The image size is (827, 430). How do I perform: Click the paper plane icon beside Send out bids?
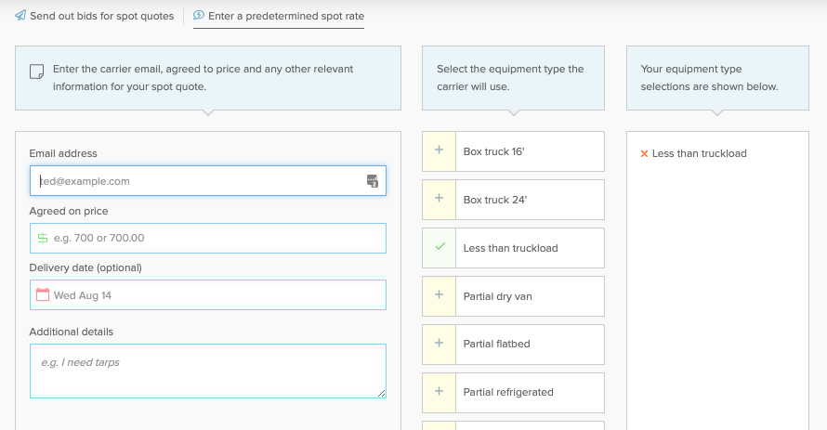(x=20, y=15)
